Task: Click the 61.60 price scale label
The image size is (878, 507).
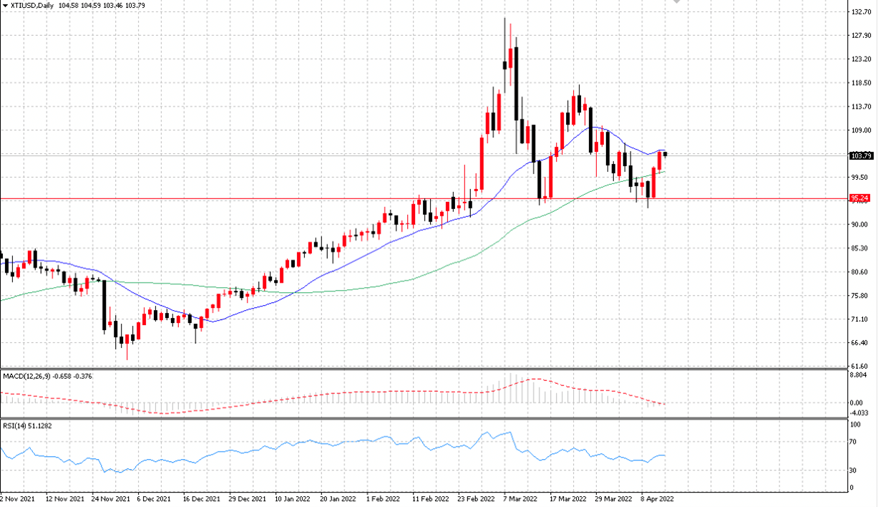Action: tap(861, 367)
